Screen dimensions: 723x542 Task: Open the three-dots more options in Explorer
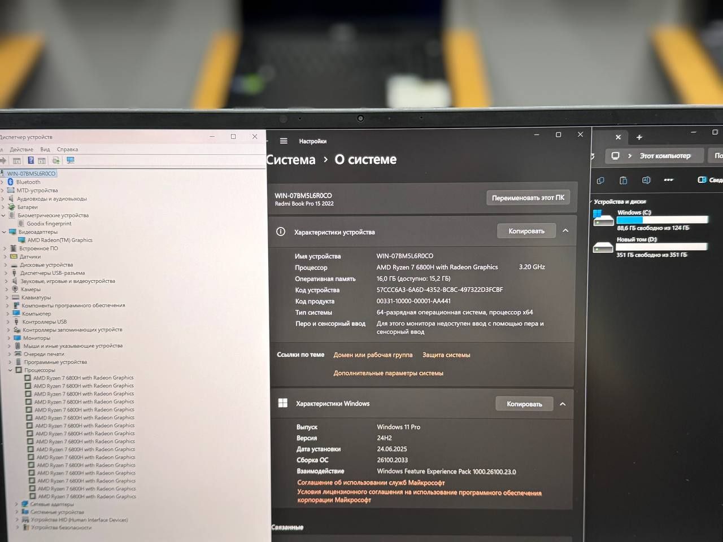(x=669, y=180)
